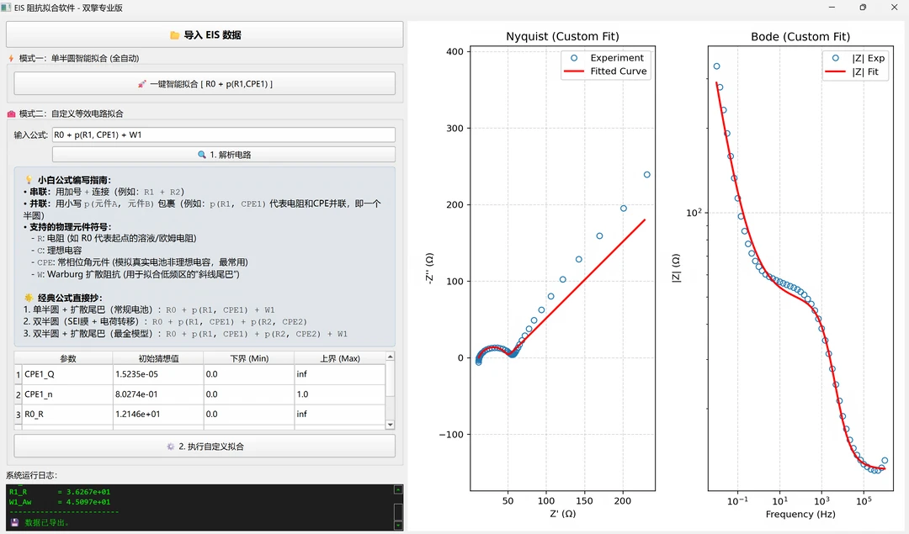Click the R1_R log result line
The height and width of the screenshot is (534, 909).
(x=60, y=492)
